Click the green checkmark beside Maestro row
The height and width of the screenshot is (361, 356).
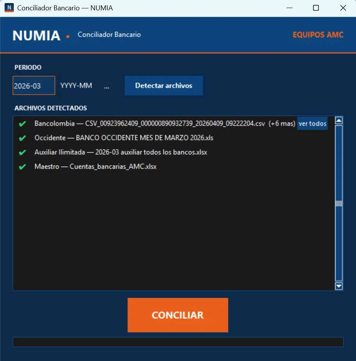(x=22, y=167)
